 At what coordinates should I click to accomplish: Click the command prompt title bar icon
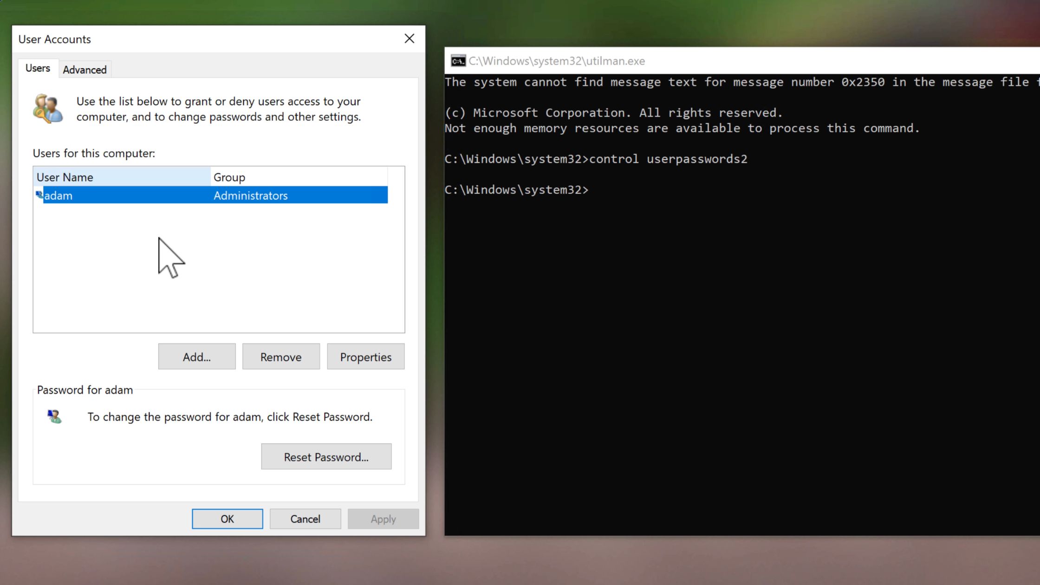click(458, 61)
